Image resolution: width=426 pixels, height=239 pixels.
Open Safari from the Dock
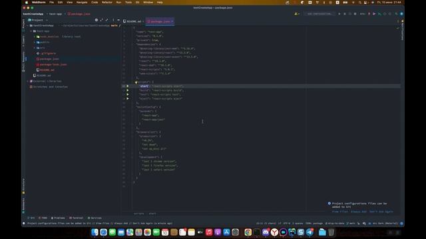tap(104, 232)
